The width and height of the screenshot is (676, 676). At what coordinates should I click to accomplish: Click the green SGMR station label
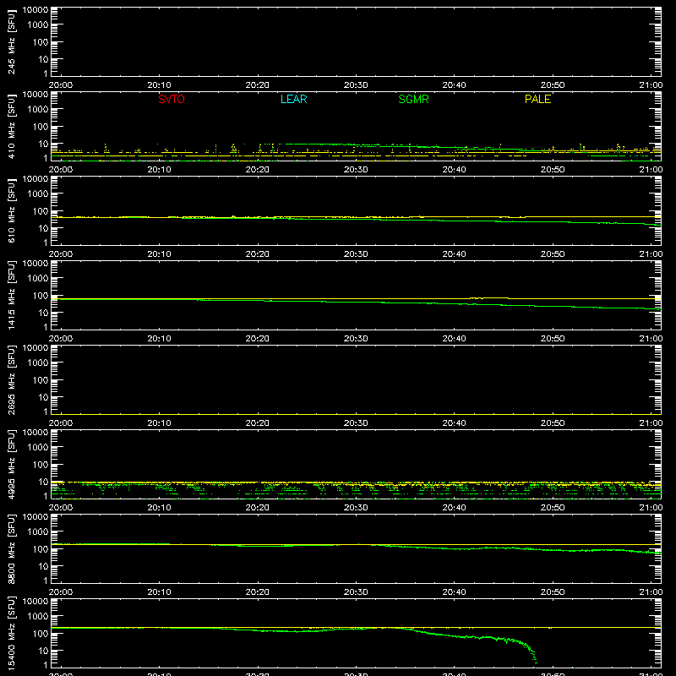point(413,99)
